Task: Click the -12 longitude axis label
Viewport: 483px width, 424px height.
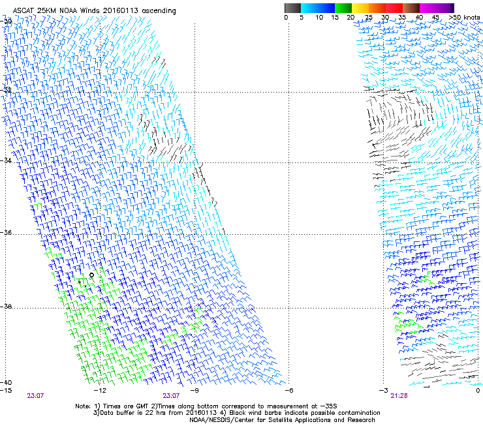Action: pyautogui.click(x=100, y=391)
